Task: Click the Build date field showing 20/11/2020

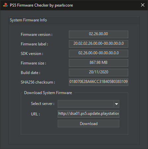Action: [99, 72]
